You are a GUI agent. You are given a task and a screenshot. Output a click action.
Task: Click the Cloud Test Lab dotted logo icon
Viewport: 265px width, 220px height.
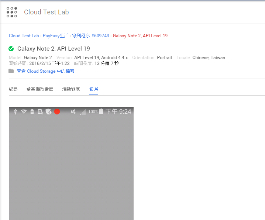tap(12, 12)
